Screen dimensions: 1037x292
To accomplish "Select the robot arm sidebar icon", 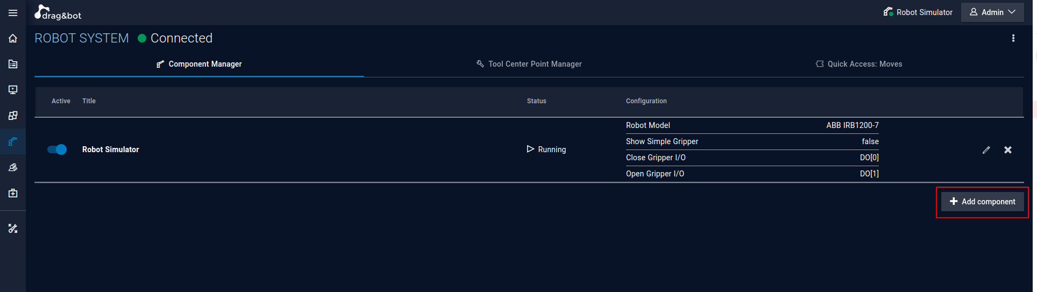I will click(13, 141).
